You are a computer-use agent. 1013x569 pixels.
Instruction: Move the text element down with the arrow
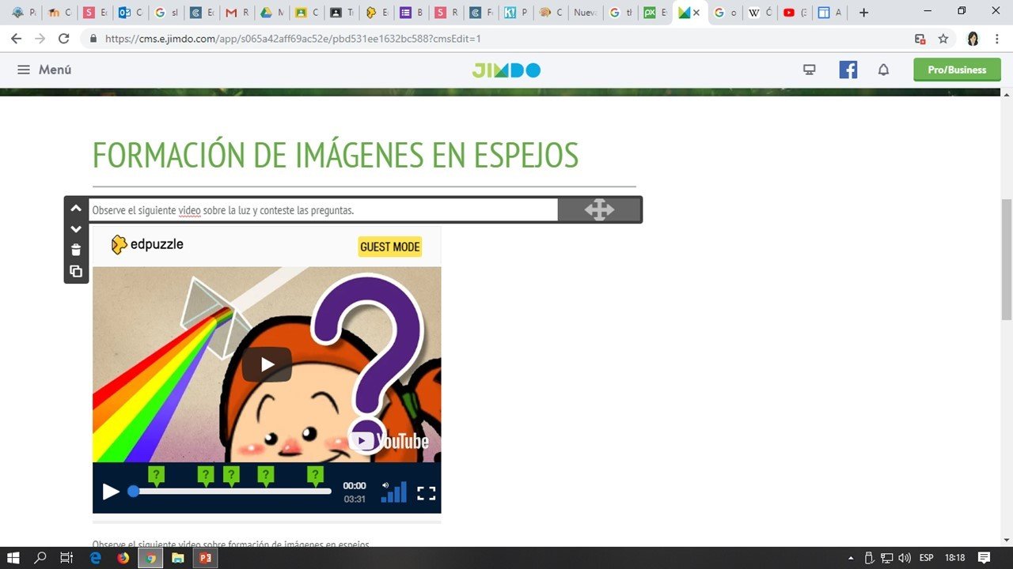pos(75,229)
